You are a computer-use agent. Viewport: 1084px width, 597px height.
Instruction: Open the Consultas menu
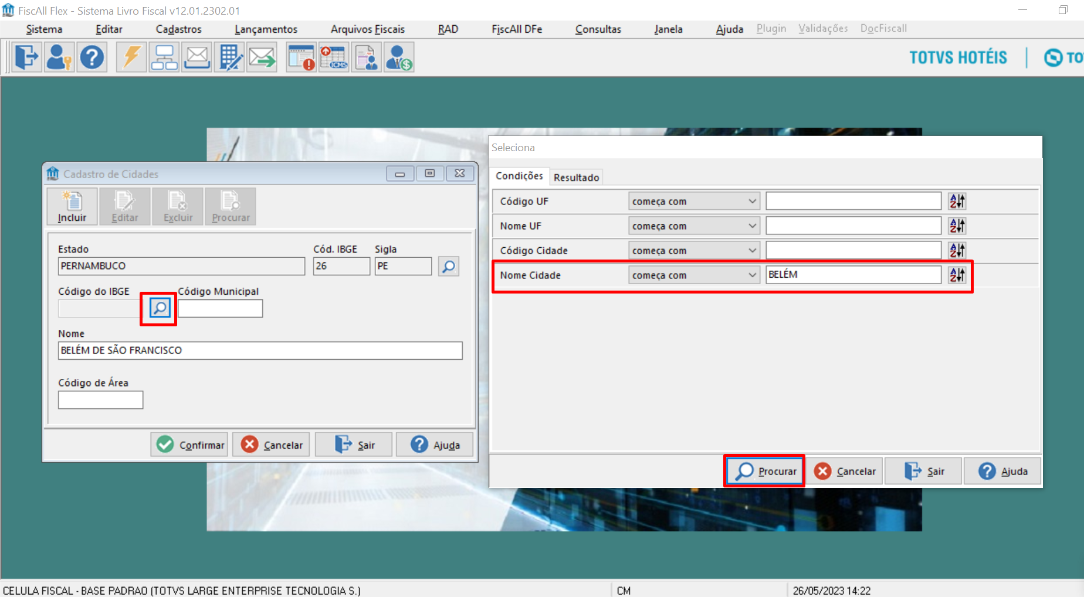coord(598,29)
